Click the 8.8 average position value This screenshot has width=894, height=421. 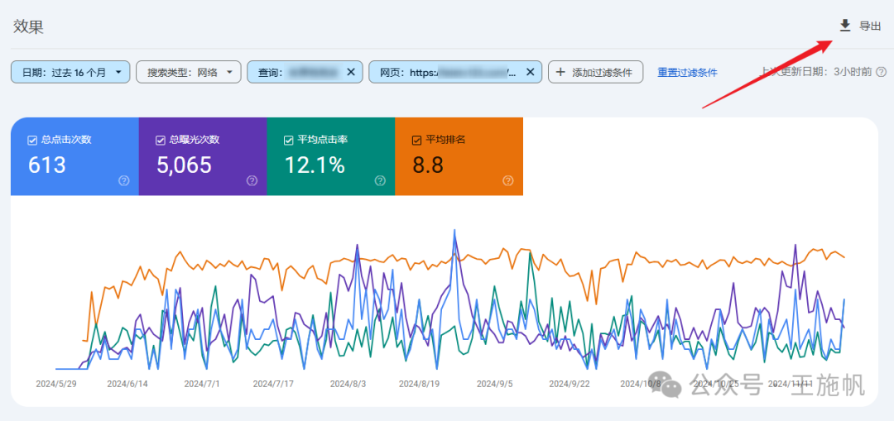pyautogui.click(x=428, y=165)
